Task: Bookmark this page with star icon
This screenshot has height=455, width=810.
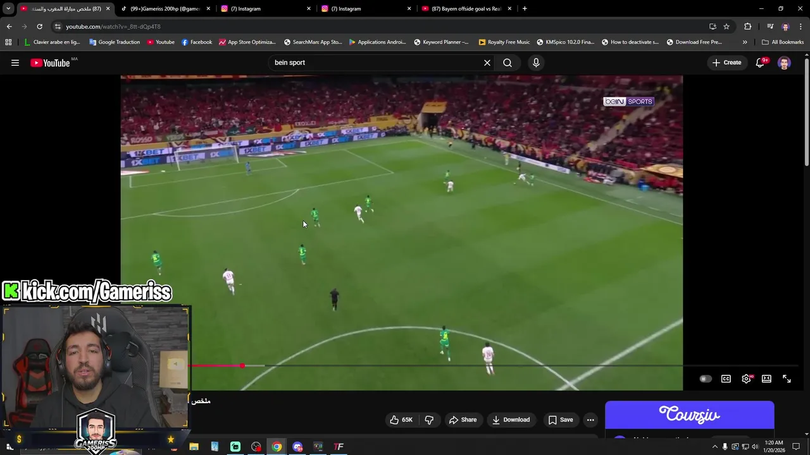Action: pyautogui.click(x=726, y=27)
